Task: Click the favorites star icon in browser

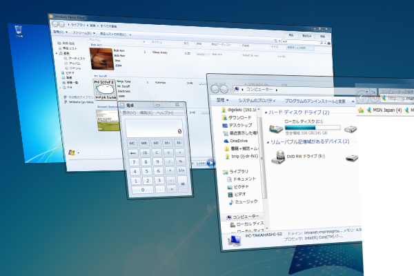Action: coord(361,110)
